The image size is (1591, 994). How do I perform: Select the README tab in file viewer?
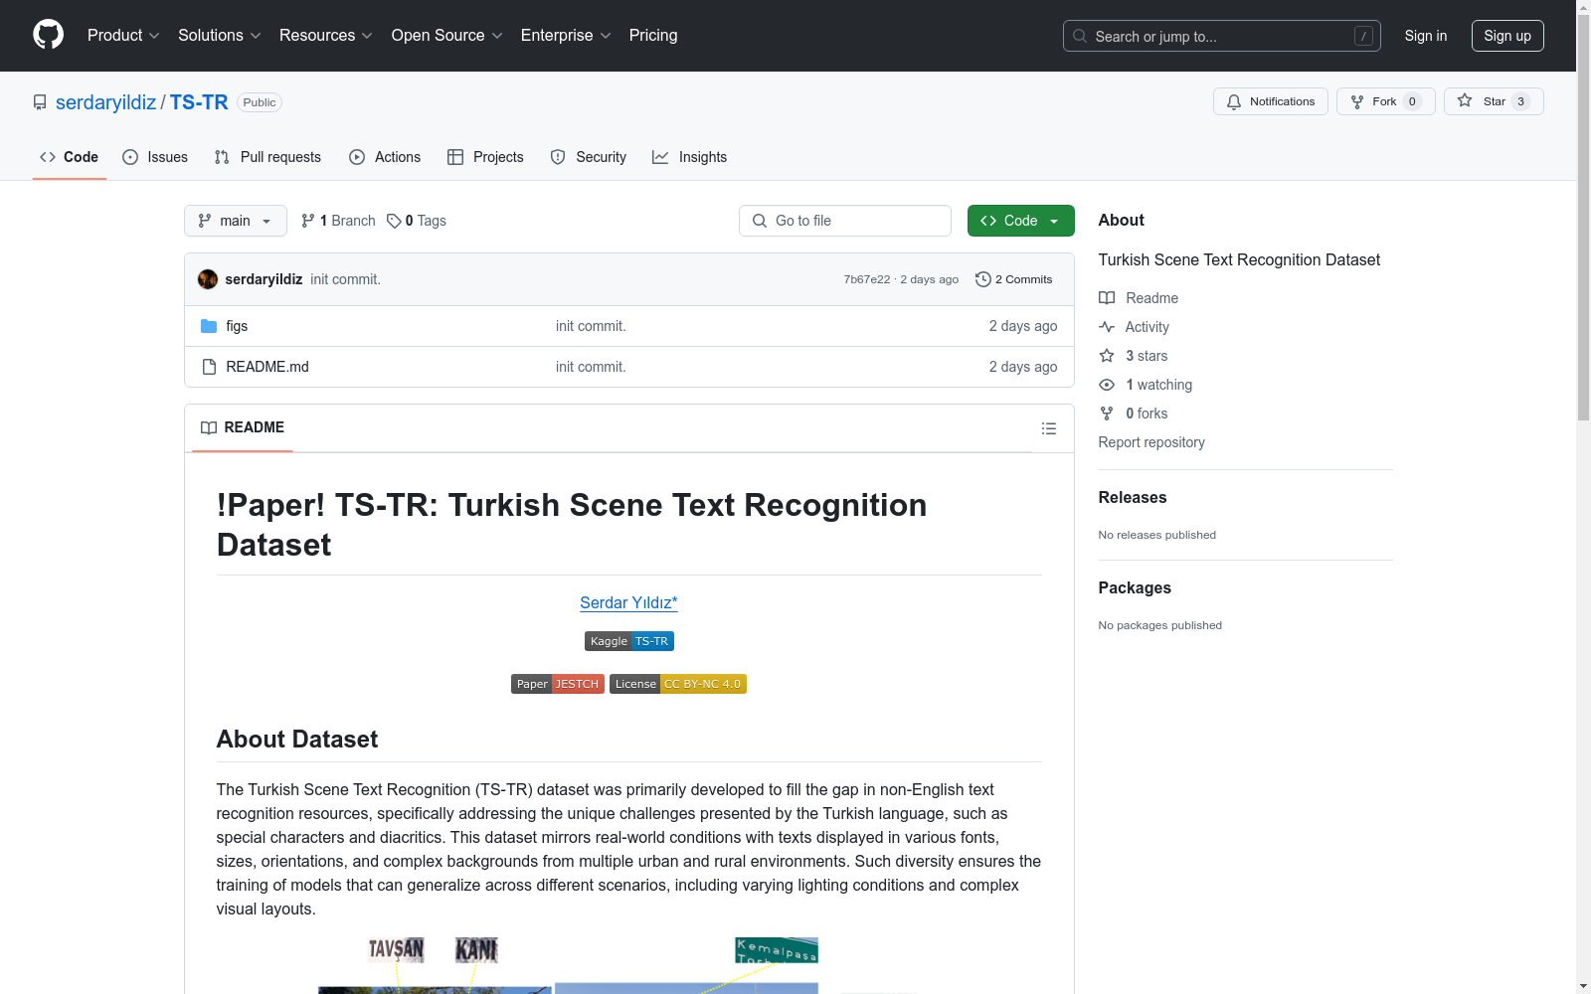click(x=243, y=427)
